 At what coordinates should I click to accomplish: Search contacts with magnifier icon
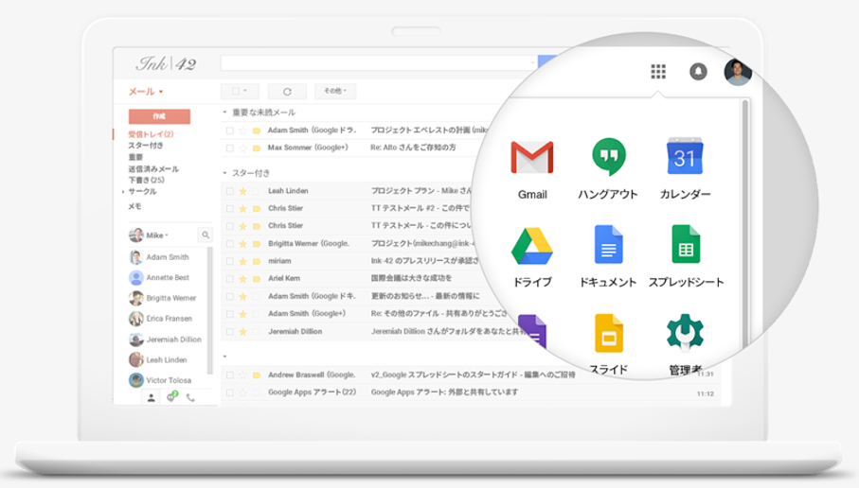tap(206, 235)
